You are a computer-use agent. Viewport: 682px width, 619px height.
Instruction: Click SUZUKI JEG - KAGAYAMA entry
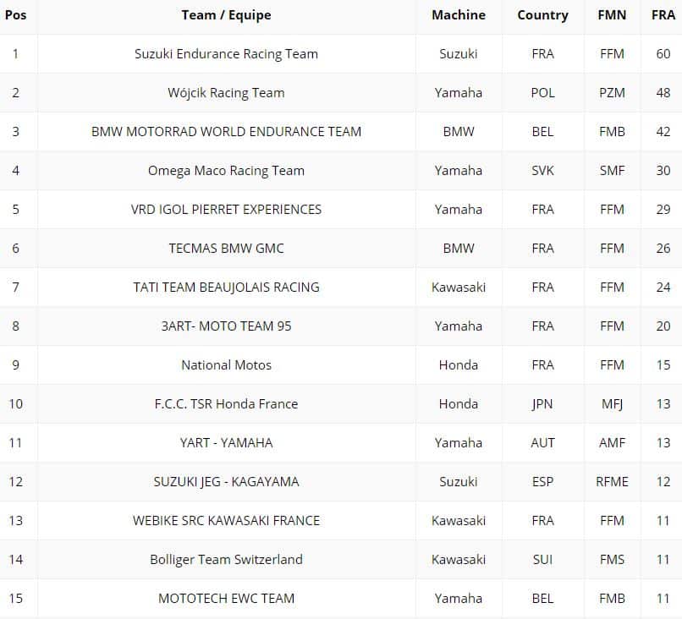[226, 482]
